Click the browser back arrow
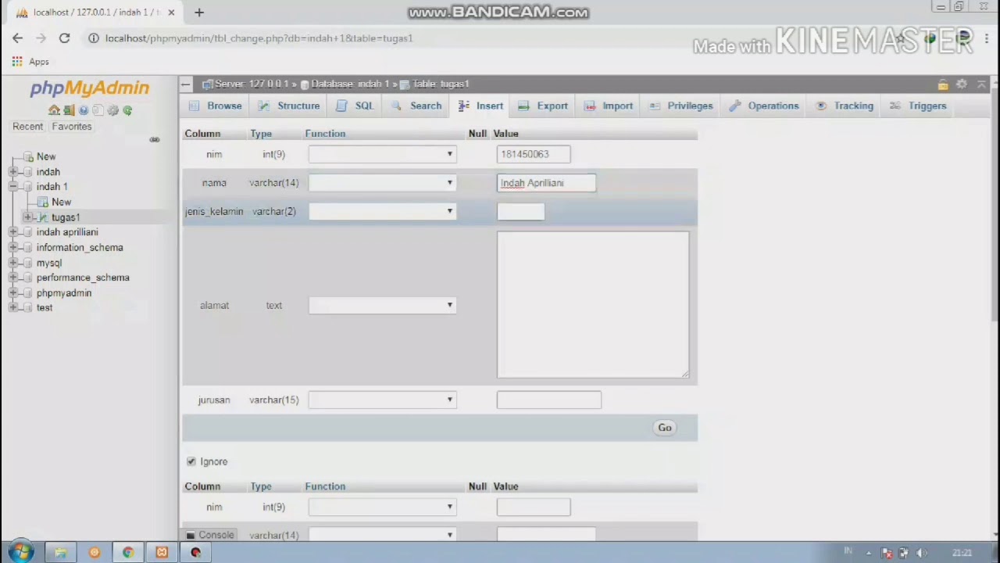Viewport: 1000px width, 563px height. tap(17, 38)
